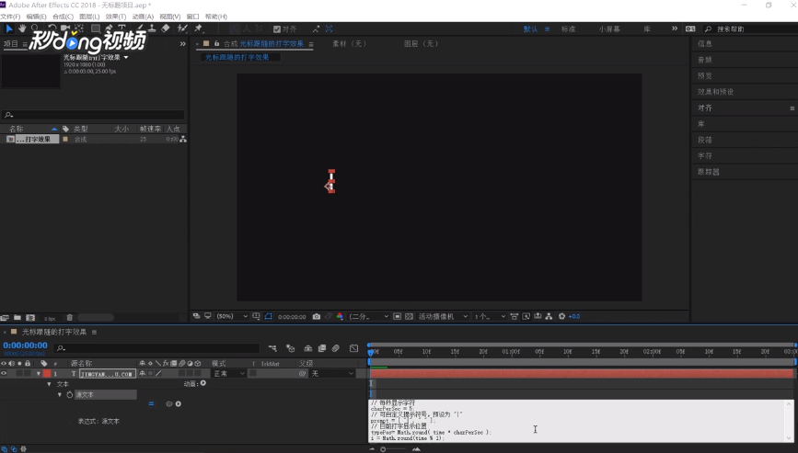Select the Pan Behind anchor point tool
798x453 pixels.
[x=79, y=28]
